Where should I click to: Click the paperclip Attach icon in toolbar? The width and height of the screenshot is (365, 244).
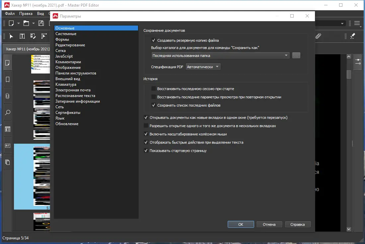coord(318,36)
